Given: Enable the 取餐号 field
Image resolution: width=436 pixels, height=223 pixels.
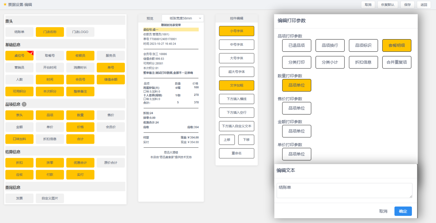Looking at the screenshot, I should tap(50, 56).
